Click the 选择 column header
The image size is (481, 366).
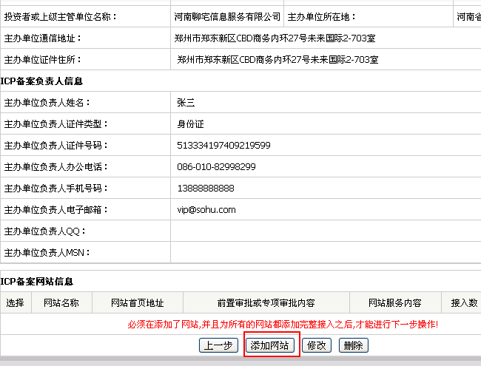click(16, 302)
